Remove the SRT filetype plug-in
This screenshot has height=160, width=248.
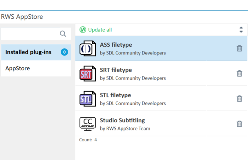239,74
